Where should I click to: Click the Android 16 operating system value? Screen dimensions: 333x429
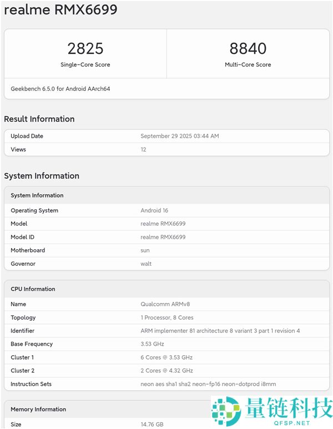tap(154, 210)
